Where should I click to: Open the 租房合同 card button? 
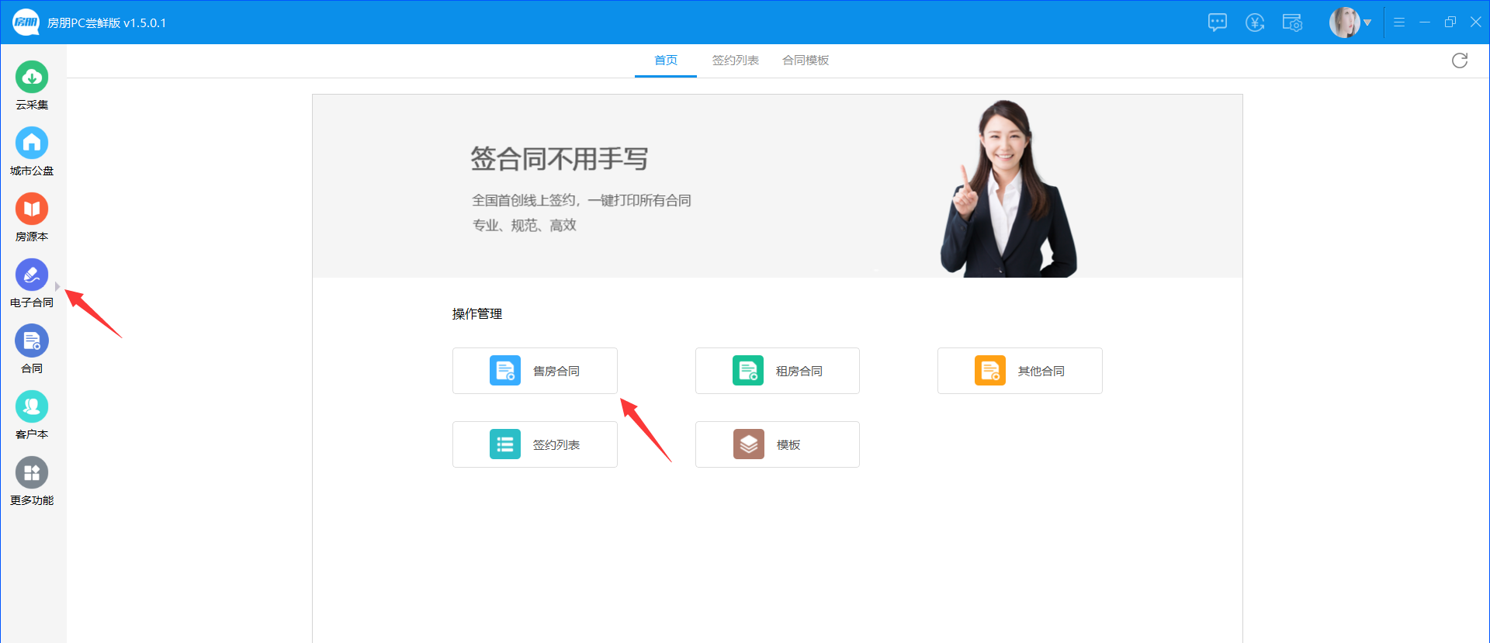[778, 371]
